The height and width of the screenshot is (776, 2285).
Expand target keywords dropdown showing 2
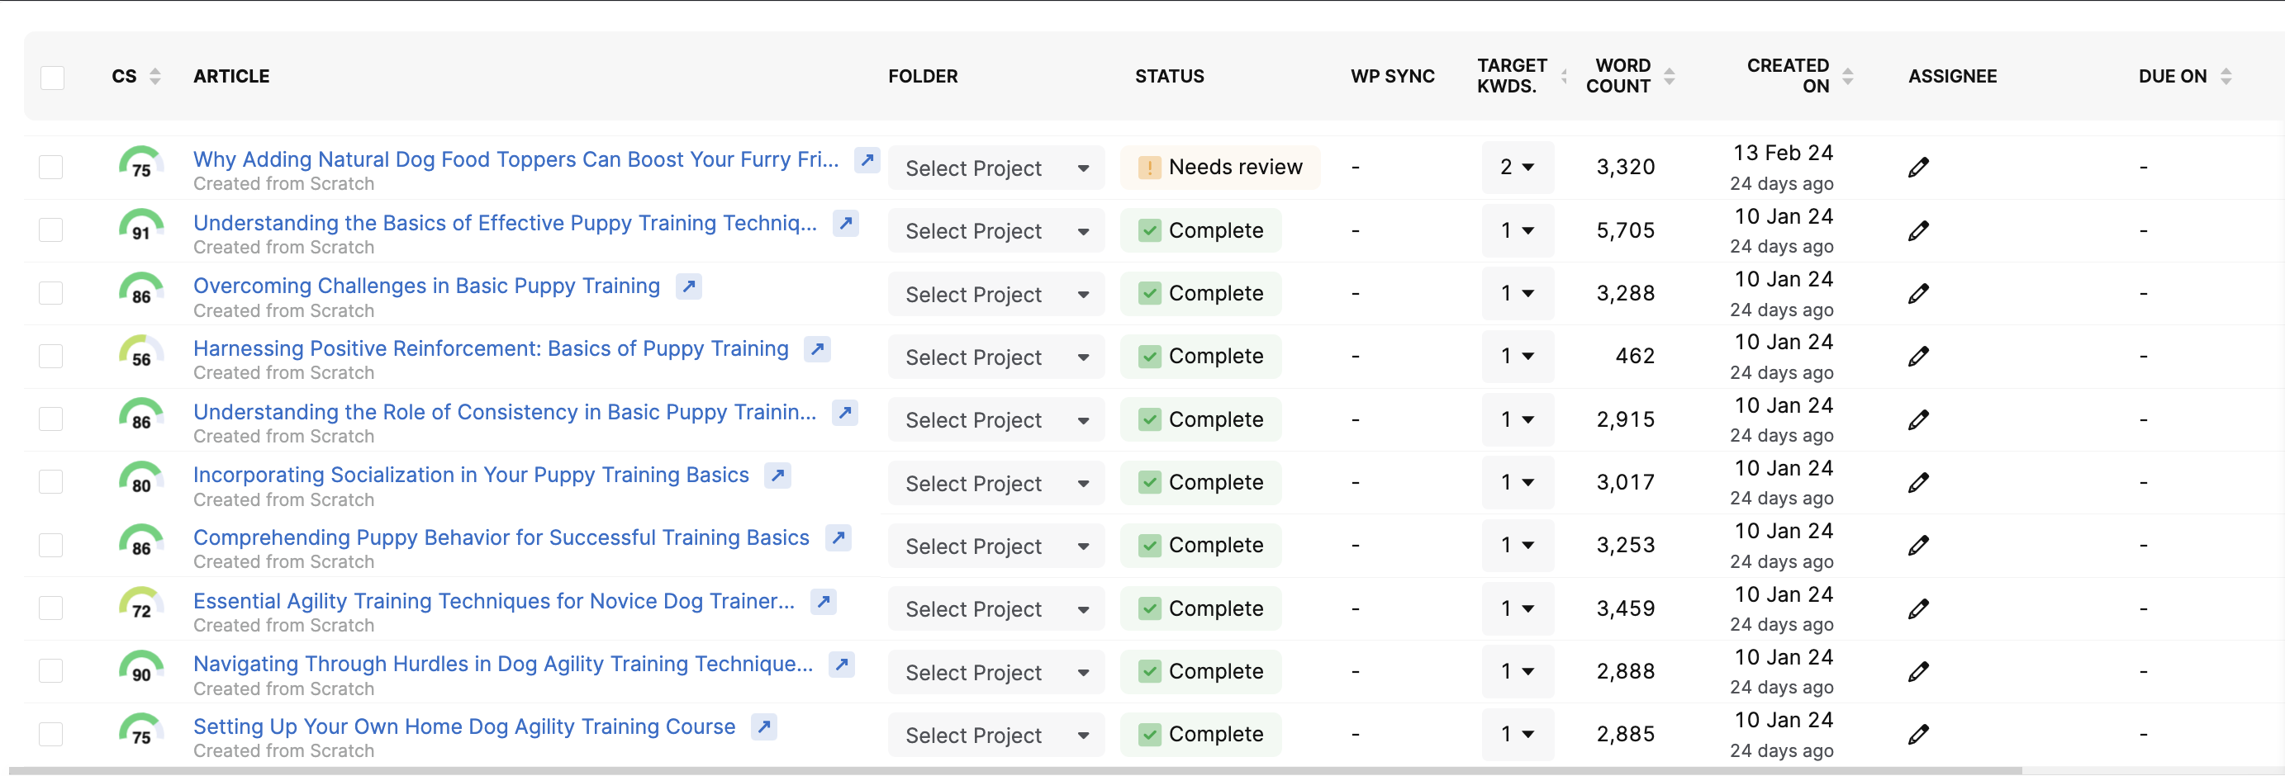point(1517,167)
